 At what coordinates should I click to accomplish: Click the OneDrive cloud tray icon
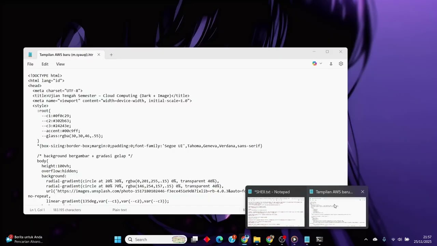[x=375, y=240]
